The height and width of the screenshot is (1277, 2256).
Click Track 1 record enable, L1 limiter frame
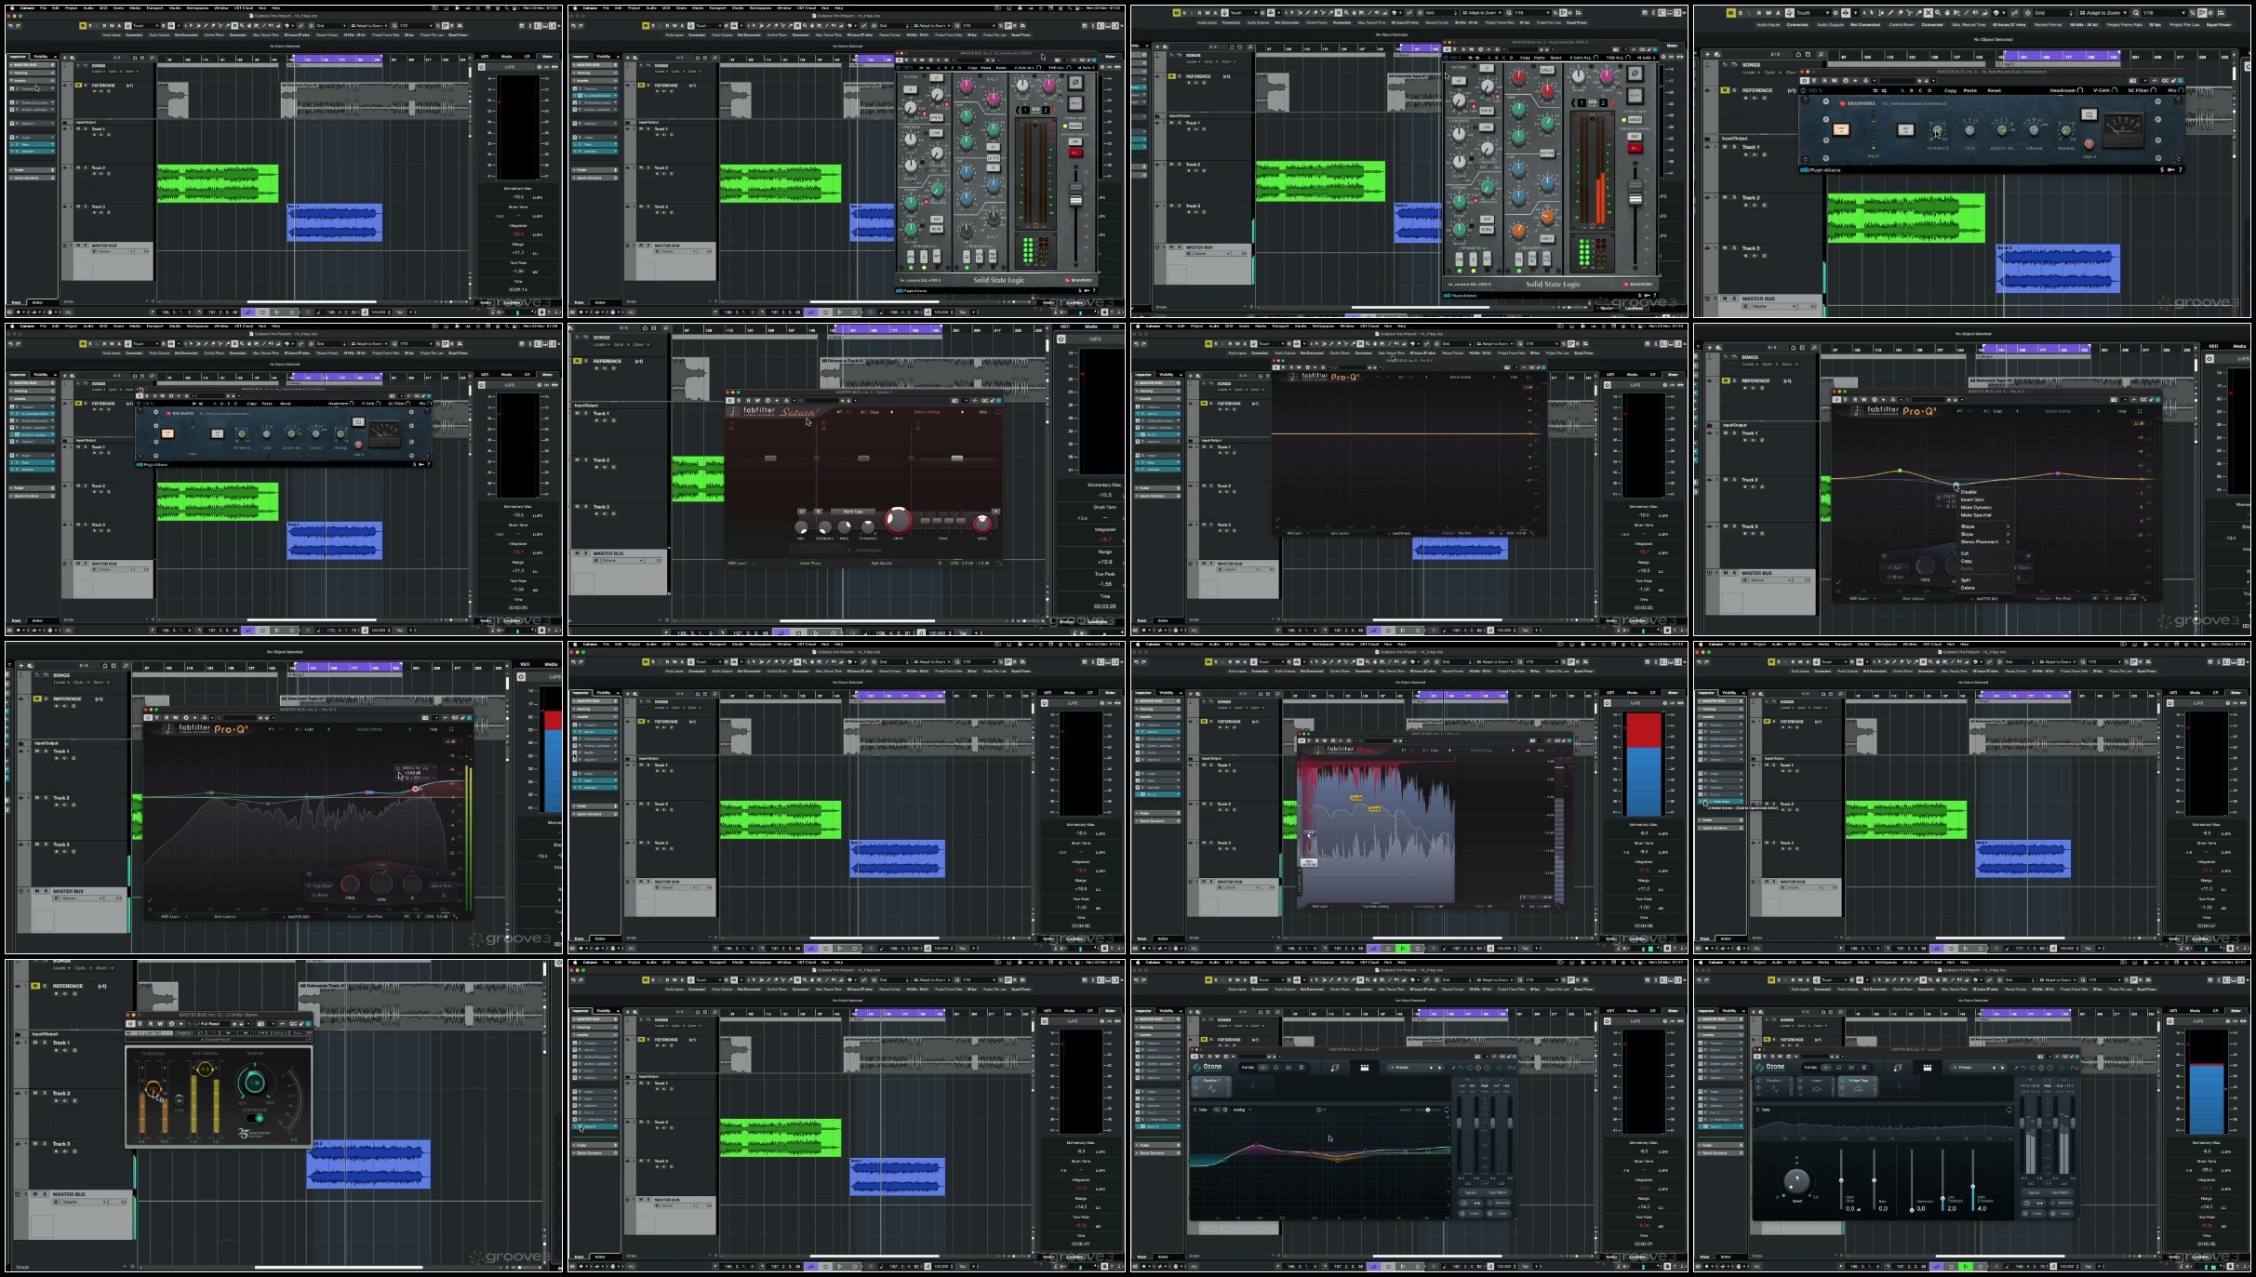pyautogui.click(x=57, y=1049)
